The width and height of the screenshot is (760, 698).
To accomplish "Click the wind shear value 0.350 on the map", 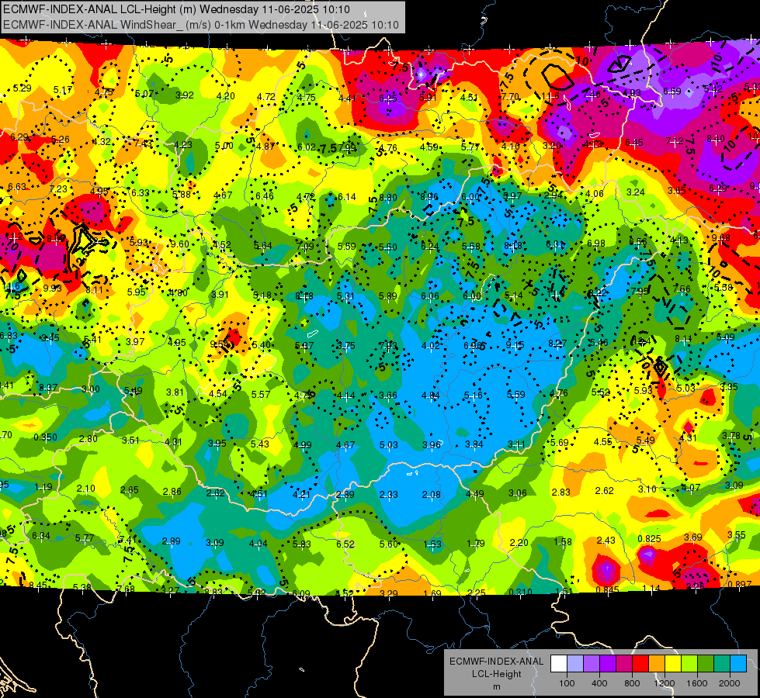I will pyautogui.click(x=45, y=437).
